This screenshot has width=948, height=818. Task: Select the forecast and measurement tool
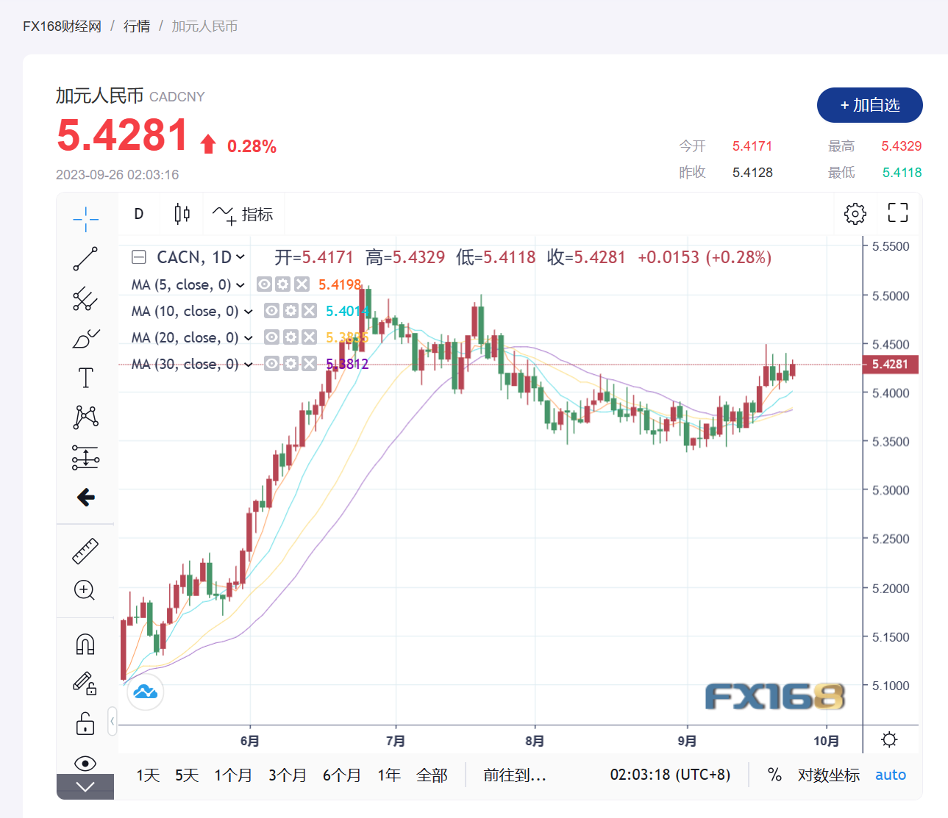(x=85, y=457)
